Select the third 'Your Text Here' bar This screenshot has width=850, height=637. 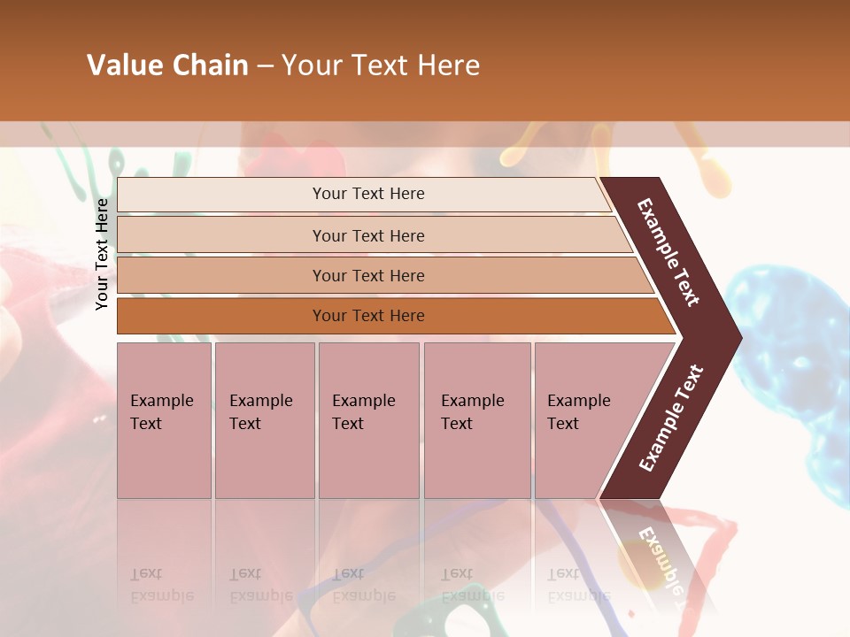coord(367,275)
